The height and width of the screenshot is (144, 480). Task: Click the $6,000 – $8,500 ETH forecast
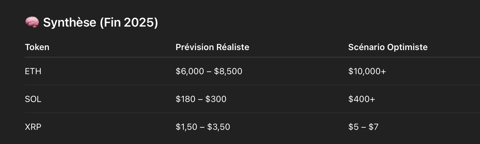209,71
